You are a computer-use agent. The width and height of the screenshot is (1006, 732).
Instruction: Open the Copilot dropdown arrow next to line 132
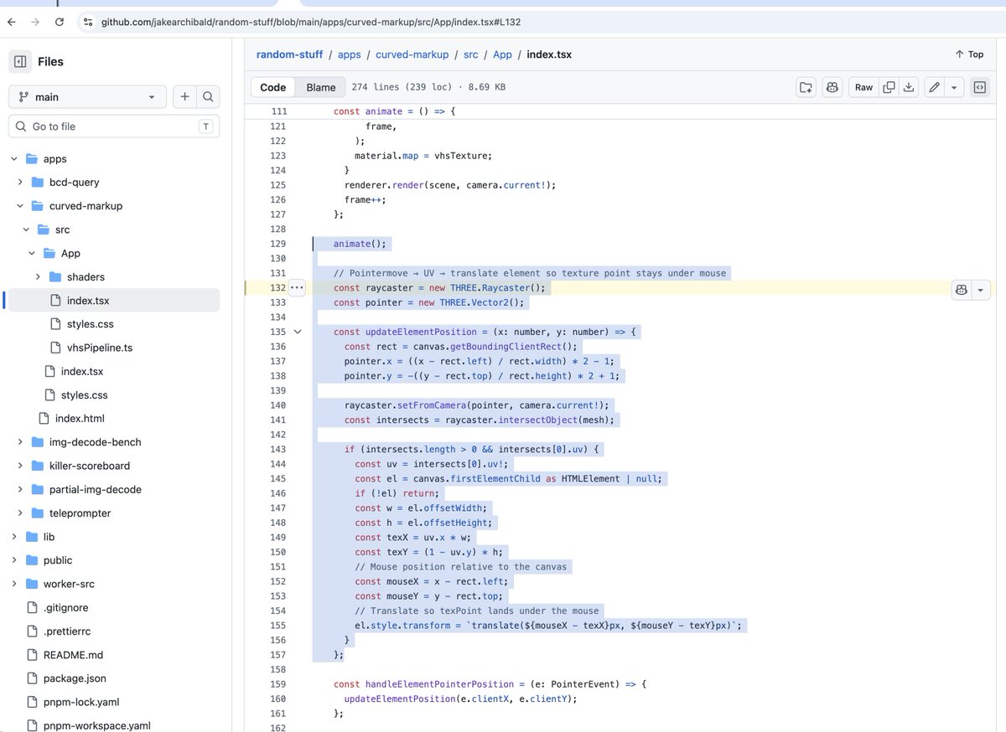click(982, 290)
